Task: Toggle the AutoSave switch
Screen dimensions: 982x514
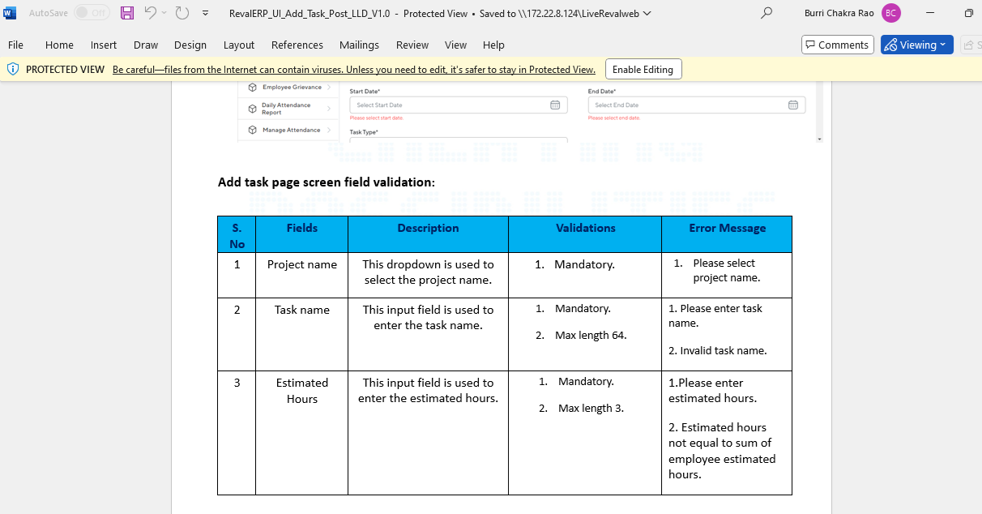Action: [92, 13]
